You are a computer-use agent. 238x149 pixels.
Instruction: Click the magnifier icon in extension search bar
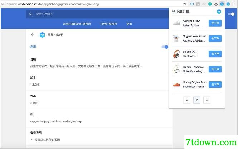[x=31, y=14]
